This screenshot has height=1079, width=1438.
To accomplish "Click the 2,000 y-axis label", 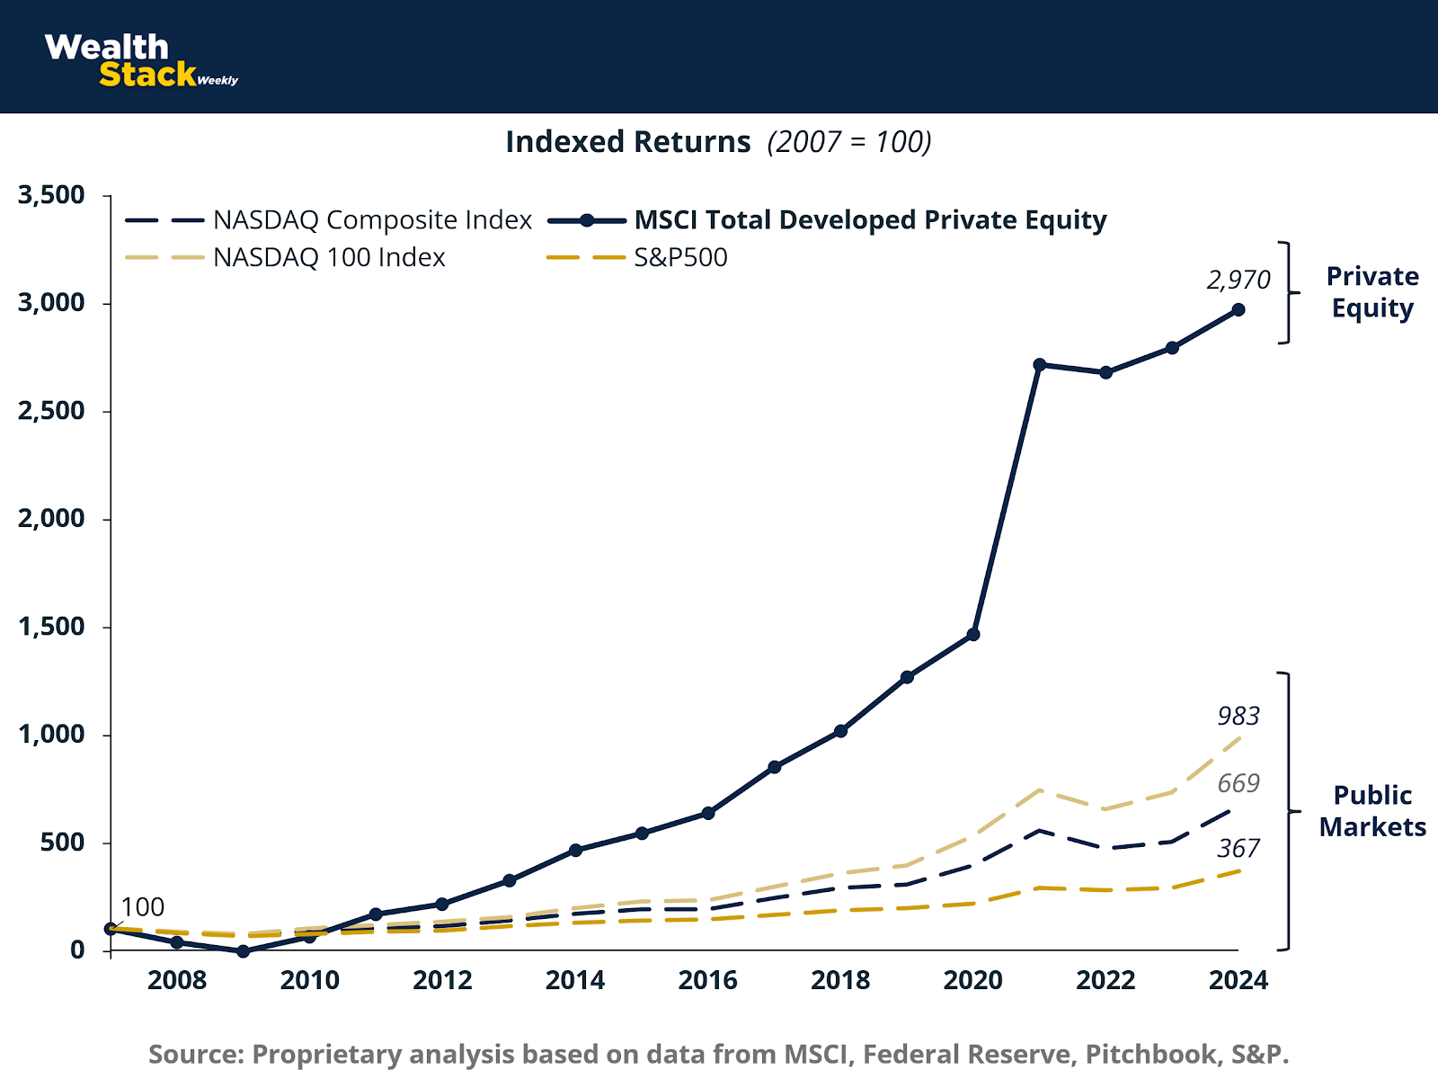I will [x=51, y=519].
